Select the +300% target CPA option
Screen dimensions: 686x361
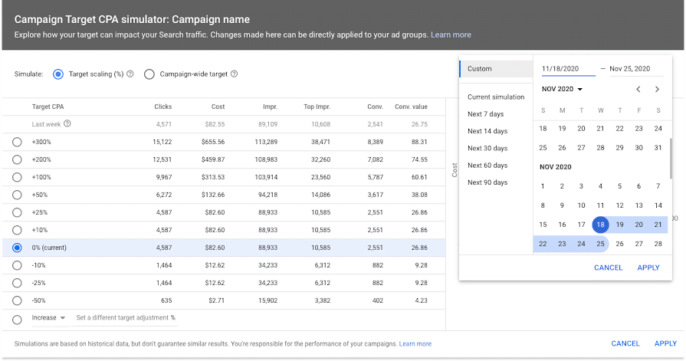18,141
